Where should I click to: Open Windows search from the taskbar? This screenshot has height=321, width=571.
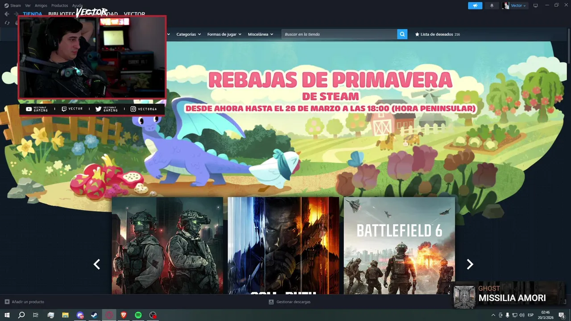point(21,315)
